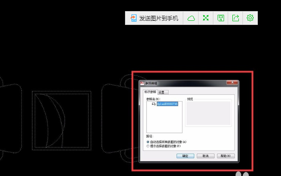Viewport: 281px width, 176px height.
Task: Click the green fullscreen expand arrows icon
Action: click(206, 18)
